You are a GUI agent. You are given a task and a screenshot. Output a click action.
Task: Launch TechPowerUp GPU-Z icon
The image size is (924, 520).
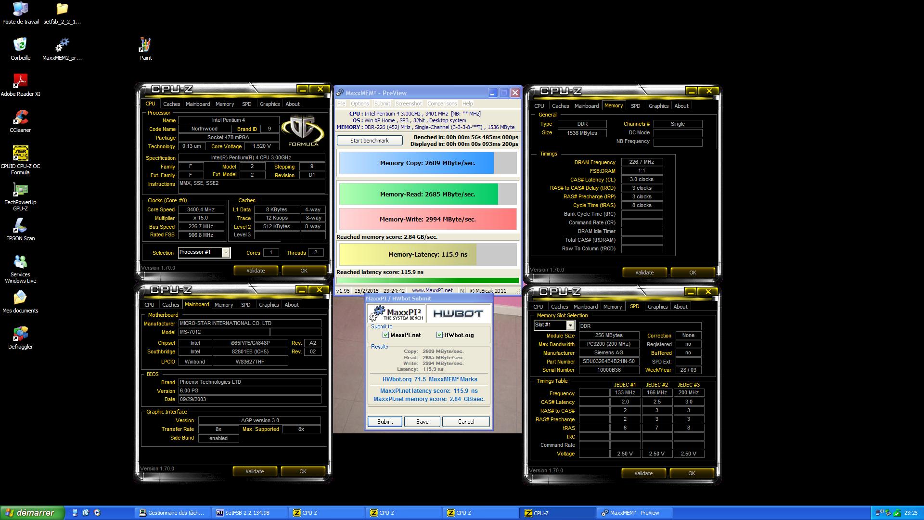[20, 196]
